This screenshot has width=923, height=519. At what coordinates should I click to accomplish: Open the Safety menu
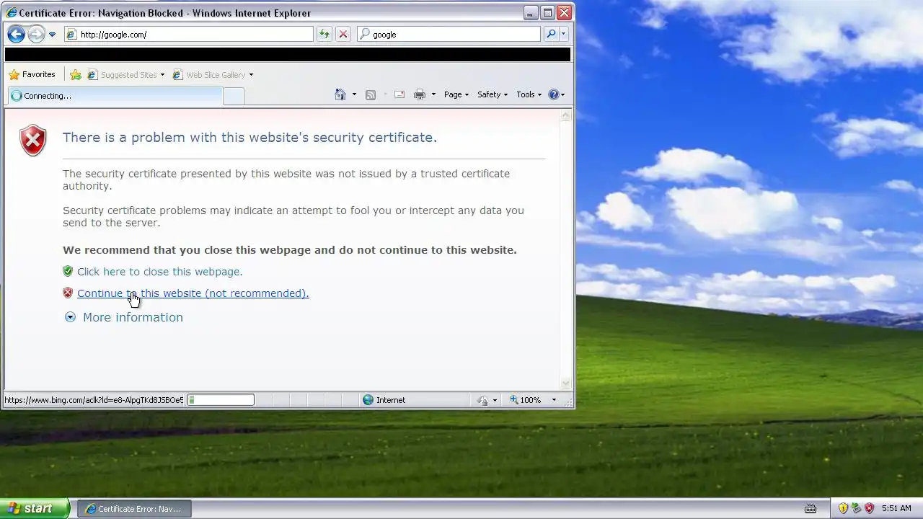coord(493,94)
